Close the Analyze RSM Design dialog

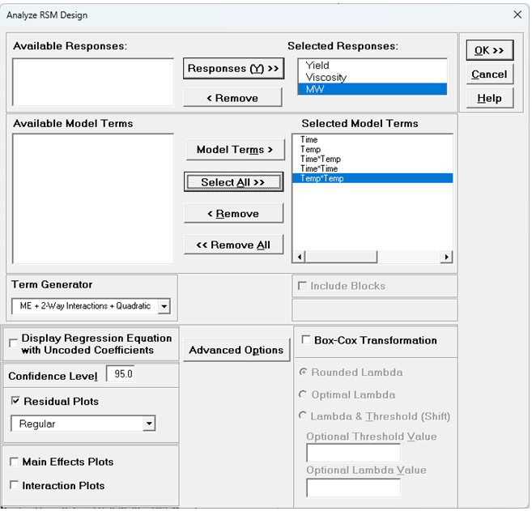pos(517,15)
